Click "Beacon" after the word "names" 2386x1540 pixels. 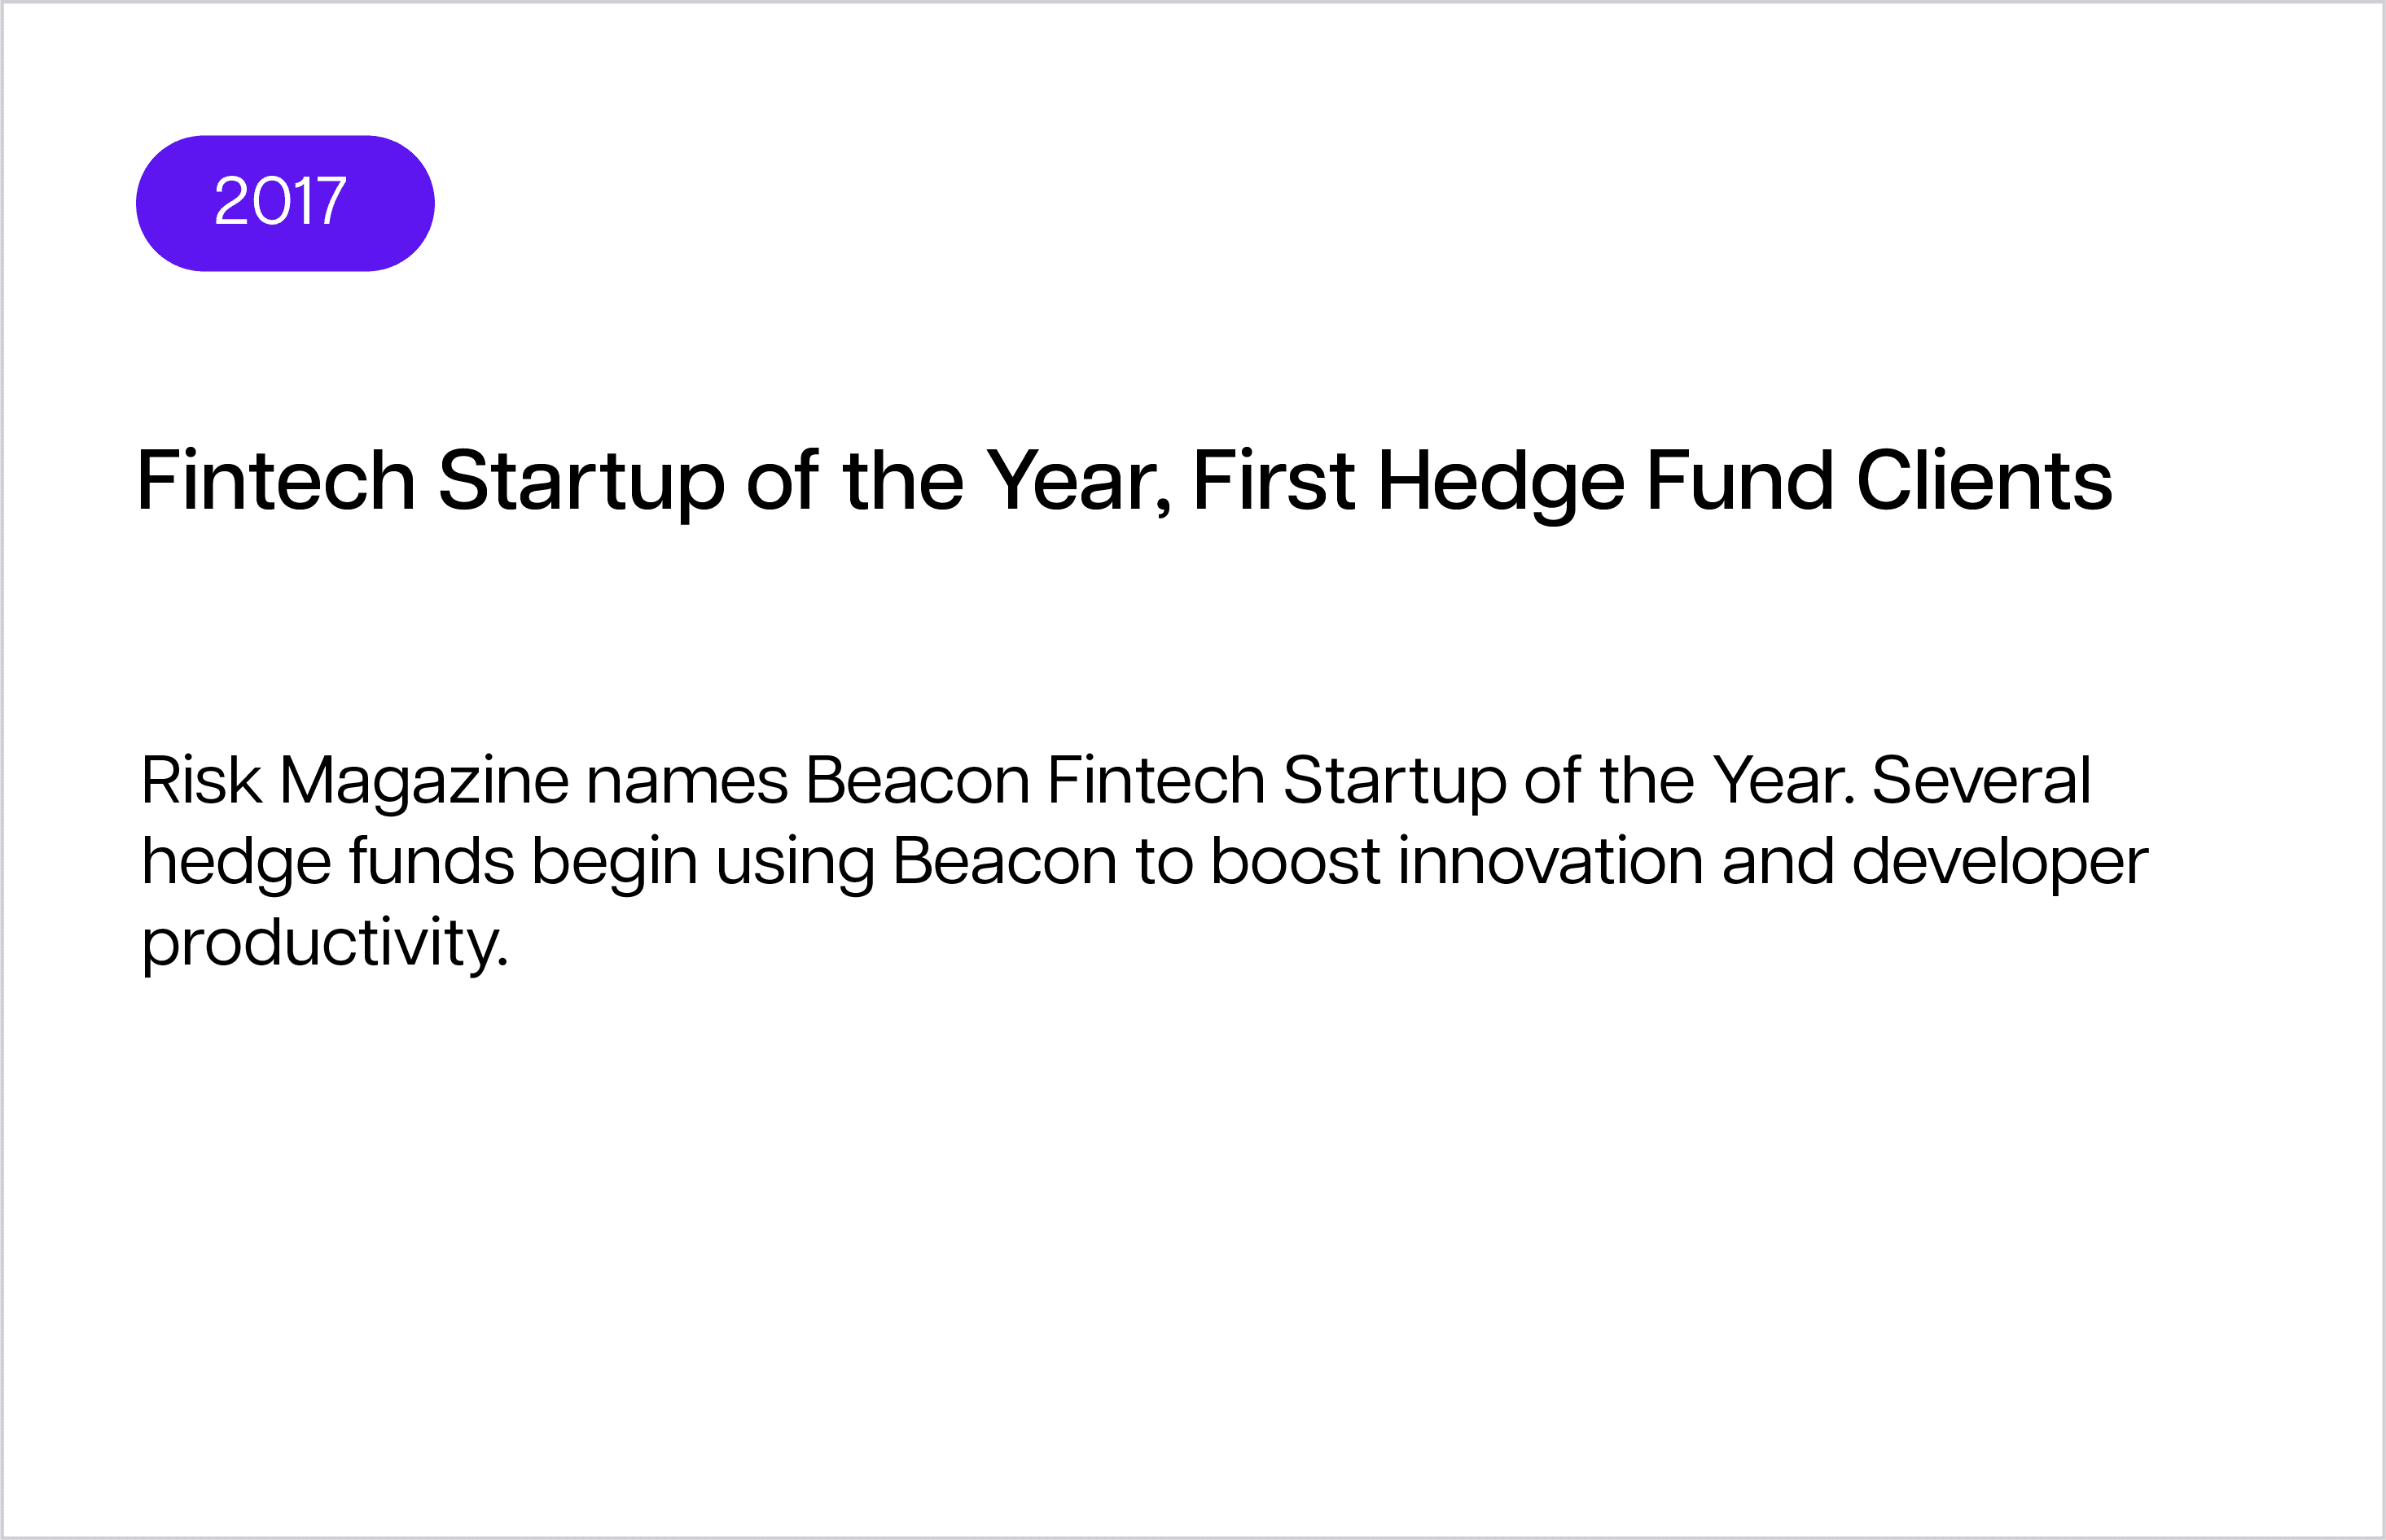click(x=918, y=780)
